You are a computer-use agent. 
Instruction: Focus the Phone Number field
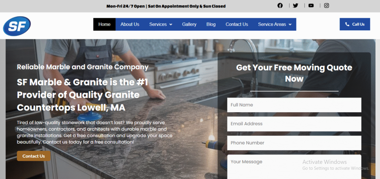(x=294, y=143)
